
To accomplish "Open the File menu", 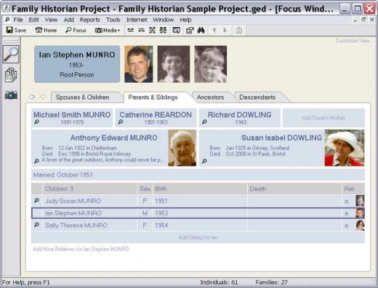I will click(x=18, y=20).
